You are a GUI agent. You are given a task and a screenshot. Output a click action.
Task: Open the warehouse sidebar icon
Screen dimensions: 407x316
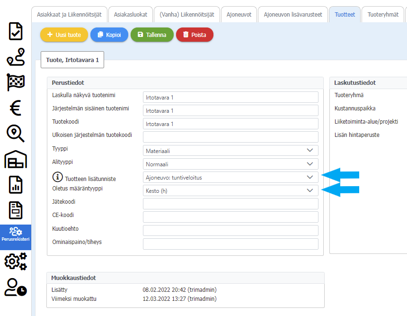[16, 160]
